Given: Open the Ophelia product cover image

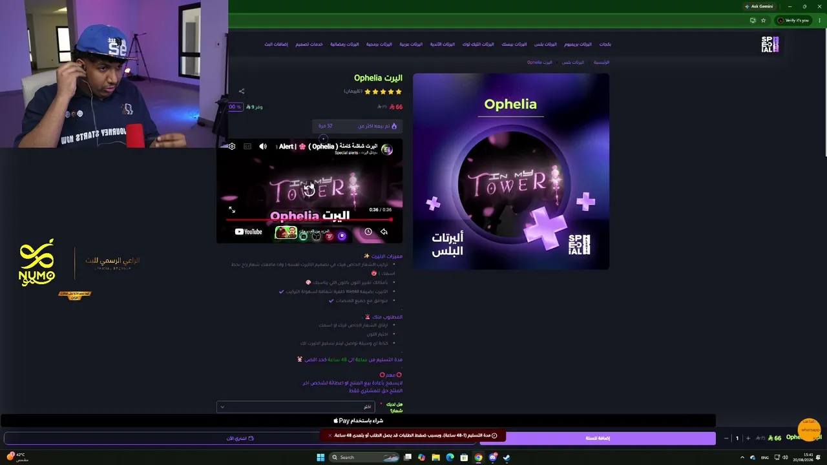Looking at the screenshot, I should (511, 171).
